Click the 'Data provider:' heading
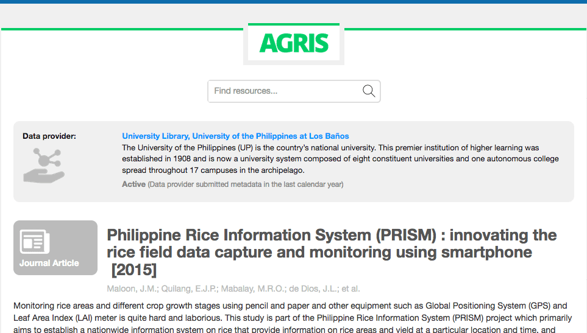587x333 pixels. (x=49, y=136)
